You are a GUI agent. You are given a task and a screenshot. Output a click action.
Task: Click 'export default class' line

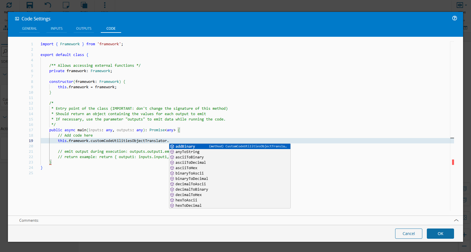pos(64,55)
